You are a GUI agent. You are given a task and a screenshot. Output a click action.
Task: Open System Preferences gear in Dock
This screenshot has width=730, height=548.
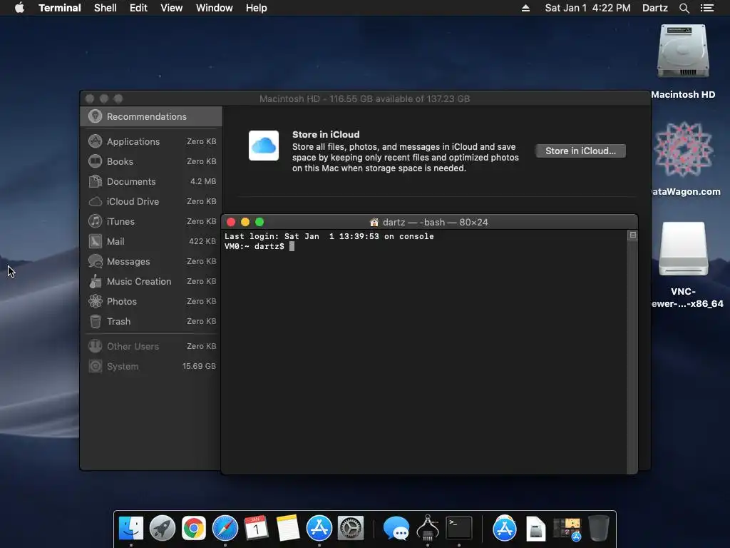tap(350, 528)
